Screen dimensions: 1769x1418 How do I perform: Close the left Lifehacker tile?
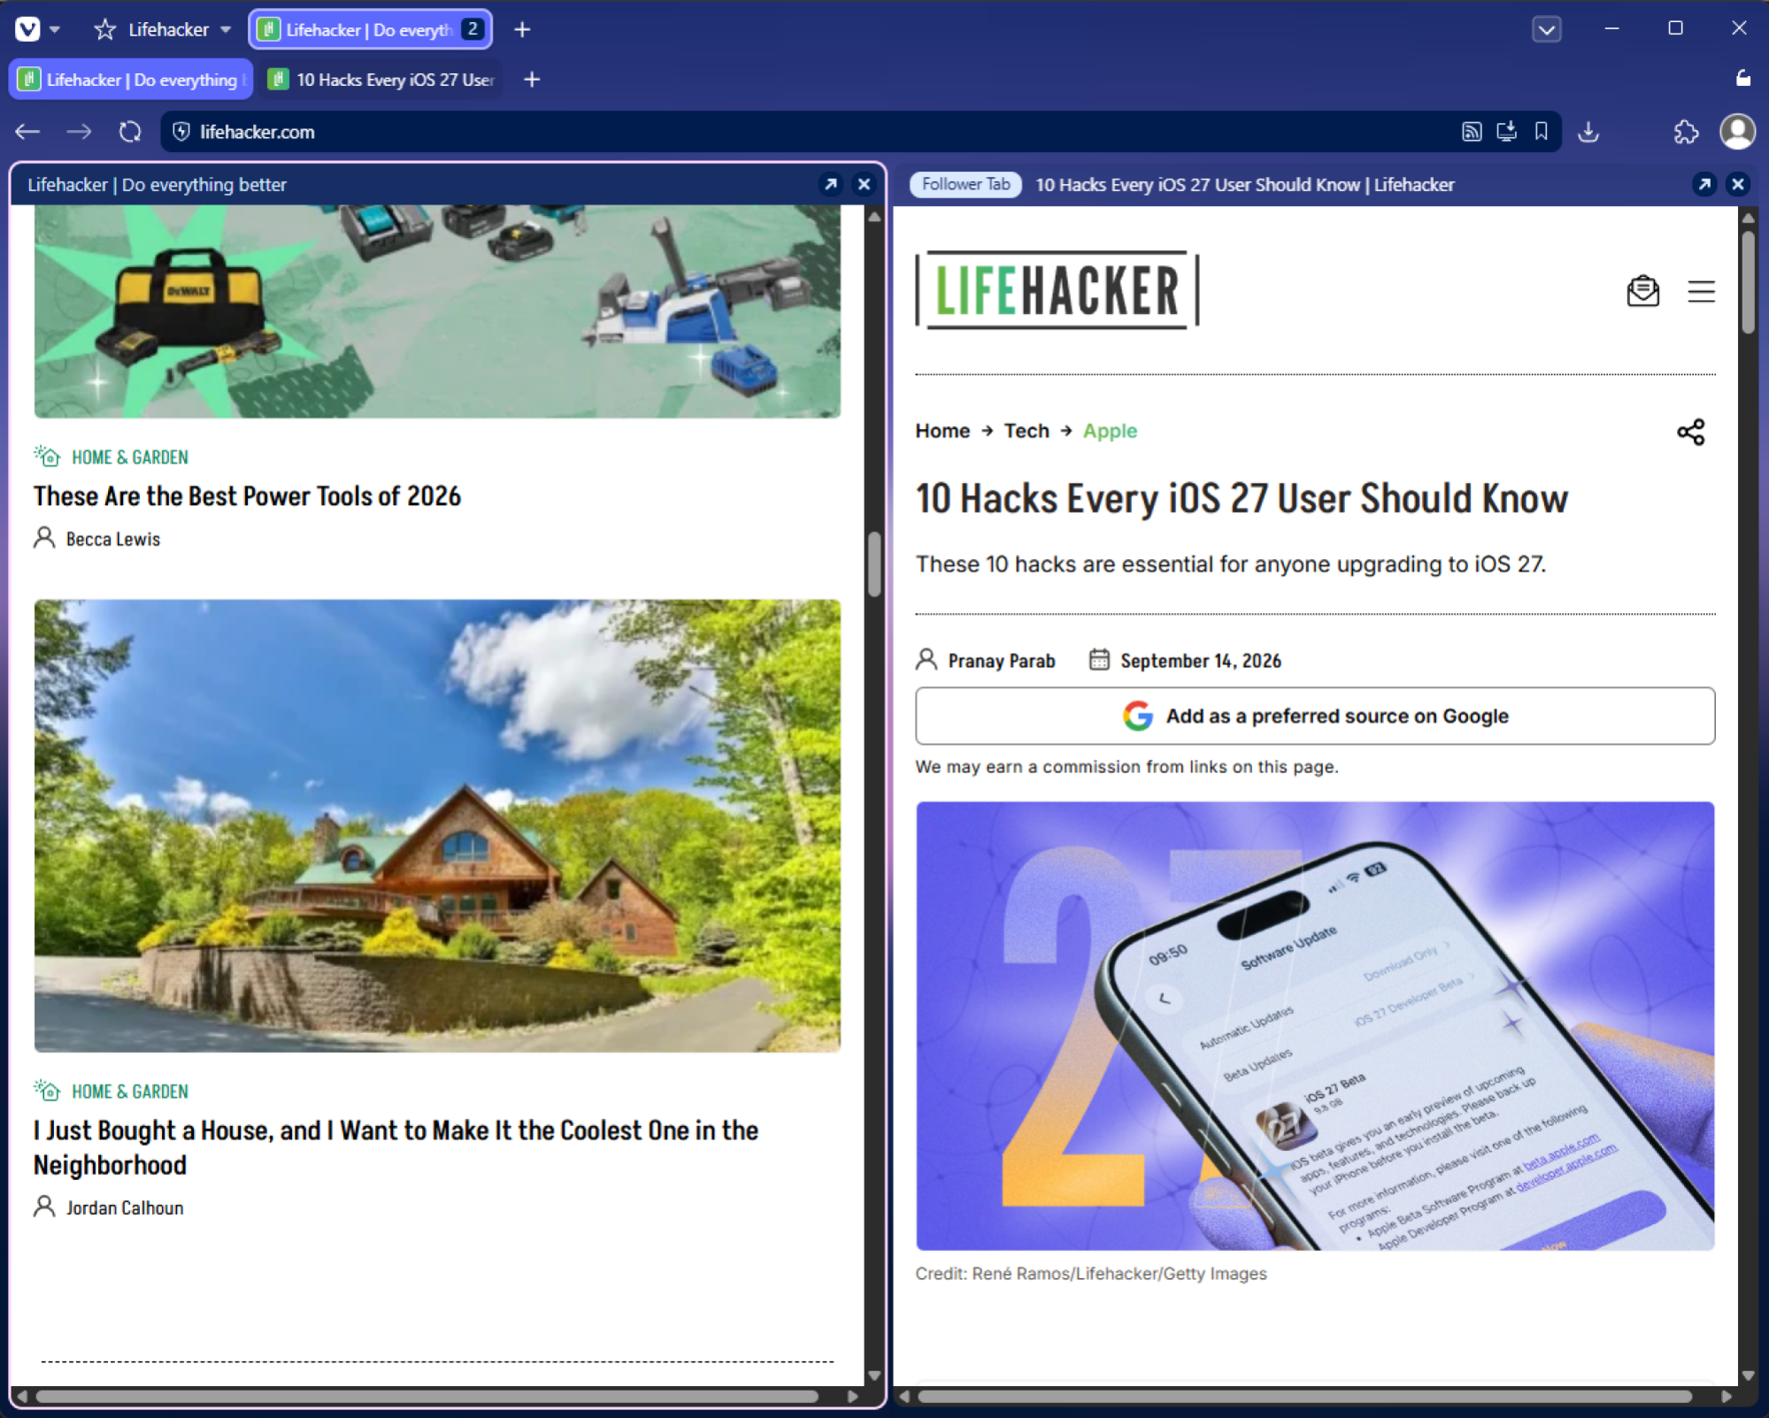tap(864, 184)
